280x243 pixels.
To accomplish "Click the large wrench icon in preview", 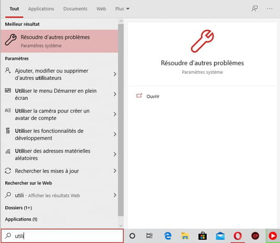I will (x=202, y=41).
